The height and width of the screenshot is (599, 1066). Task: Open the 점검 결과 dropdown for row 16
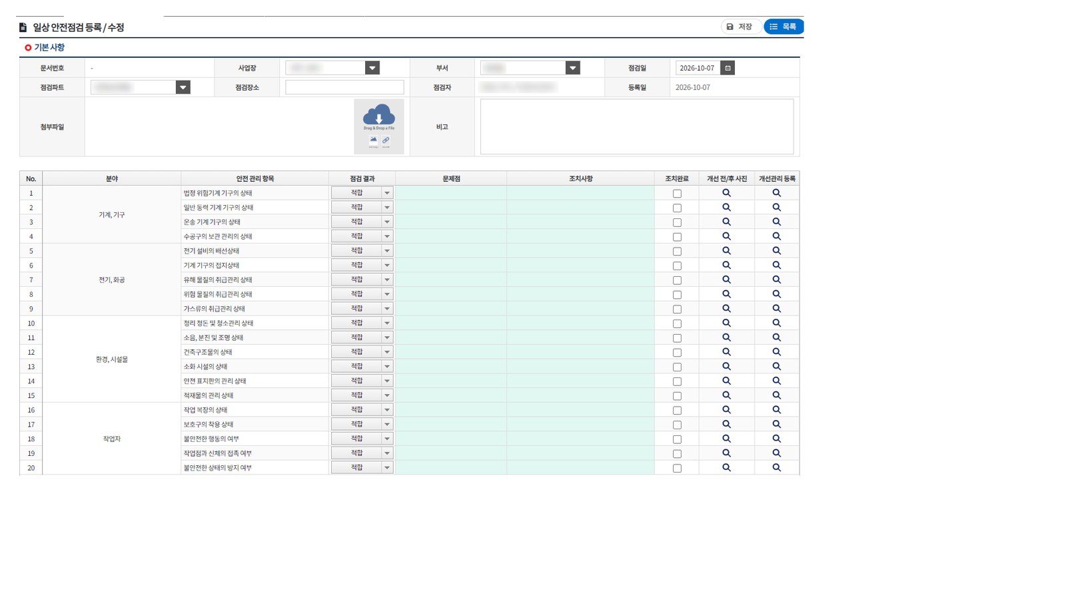362,410
